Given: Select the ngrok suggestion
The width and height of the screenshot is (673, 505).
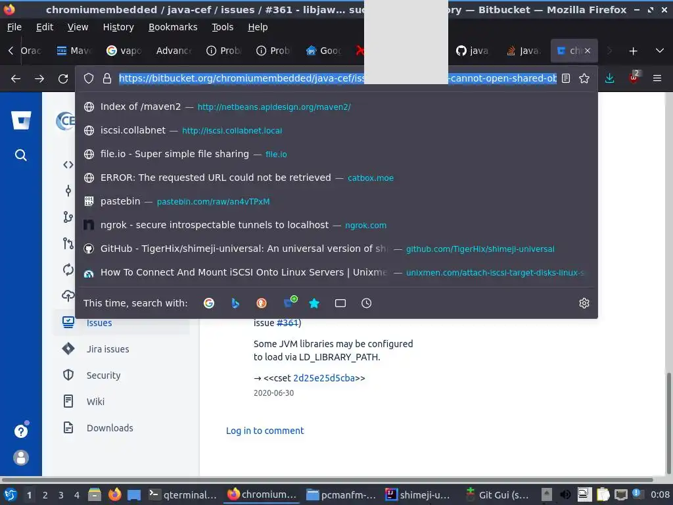Looking at the screenshot, I should pos(336,225).
